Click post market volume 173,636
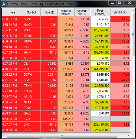This screenshot has height=139, width=136. tap(66, 69)
